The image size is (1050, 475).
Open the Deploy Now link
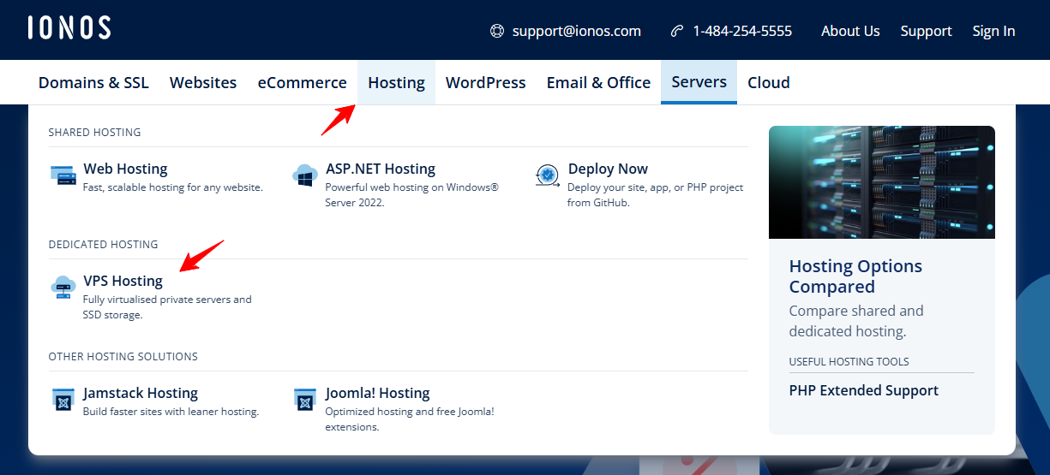(x=608, y=169)
